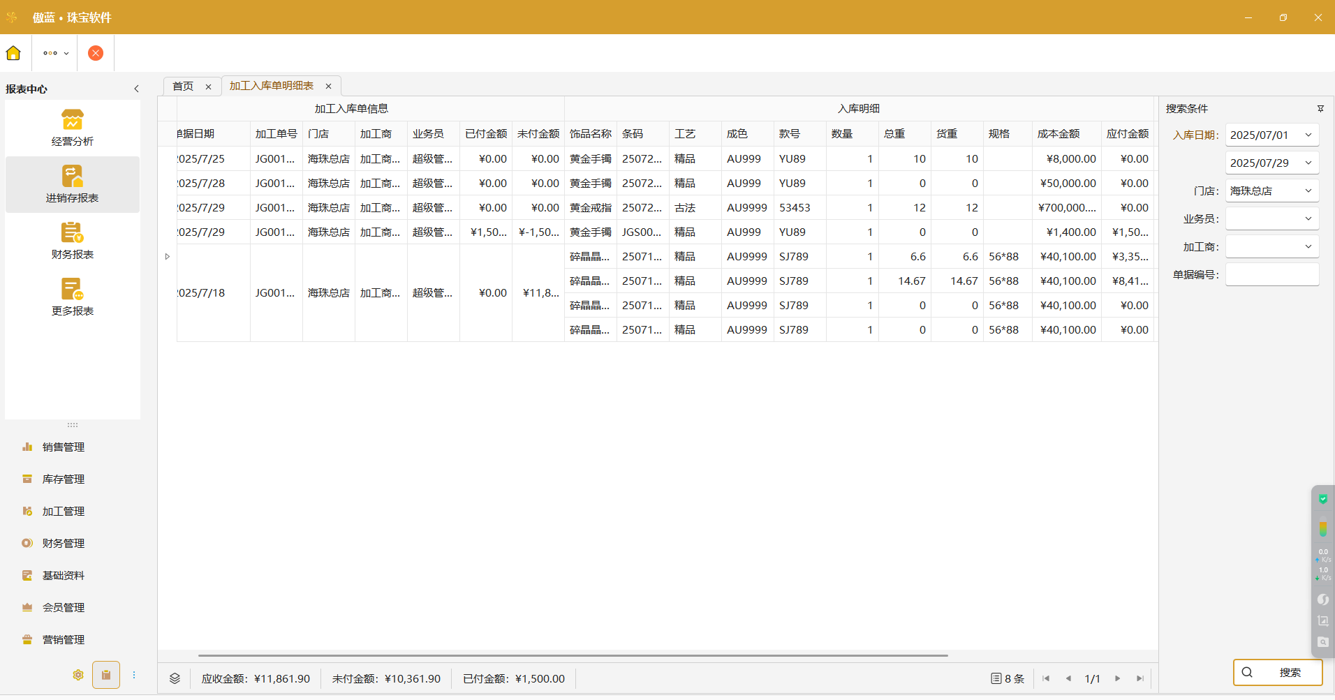Click the orange close-circle toolbar icon
The height and width of the screenshot is (700, 1335).
click(x=96, y=53)
